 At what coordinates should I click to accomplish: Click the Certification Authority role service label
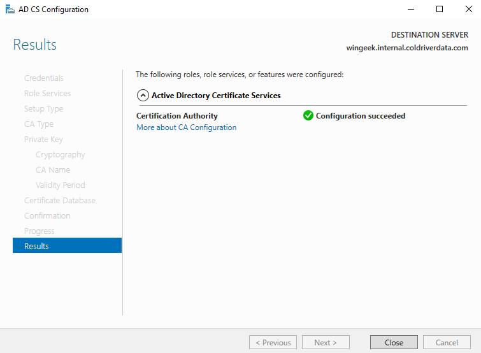[x=177, y=116]
